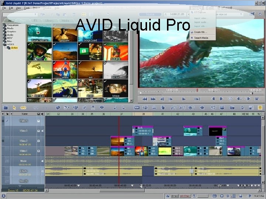Viewport: 266px width, 199px height.
Task: Click the hand tool icon in timeline toolbar
Action: click(163, 108)
